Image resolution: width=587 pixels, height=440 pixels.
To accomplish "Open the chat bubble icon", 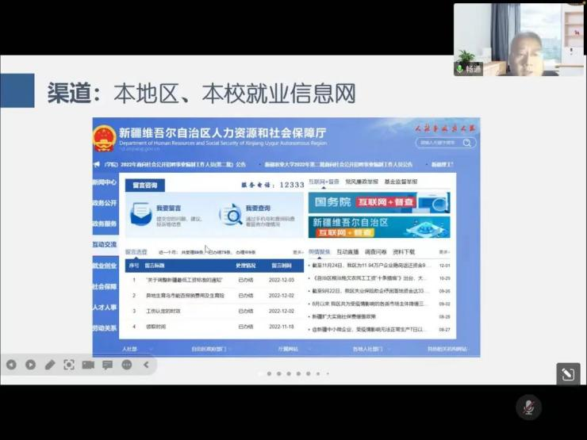I will [107, 365].
